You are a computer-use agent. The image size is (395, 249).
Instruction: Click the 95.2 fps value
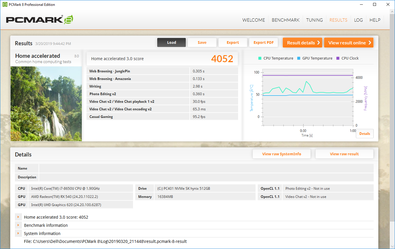click(x=199, y=117)
